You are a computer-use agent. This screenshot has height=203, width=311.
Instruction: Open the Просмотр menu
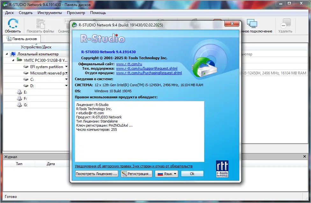point(76,13)
